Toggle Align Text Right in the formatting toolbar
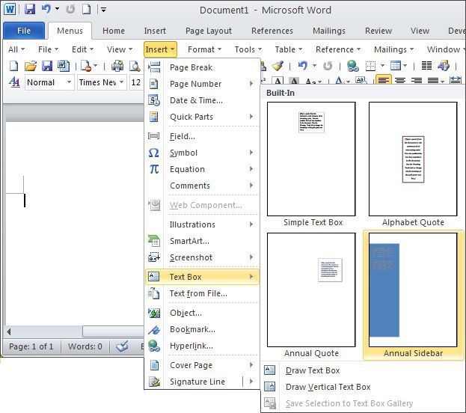This screenshot has width=466, height=413. pos(417,80)
